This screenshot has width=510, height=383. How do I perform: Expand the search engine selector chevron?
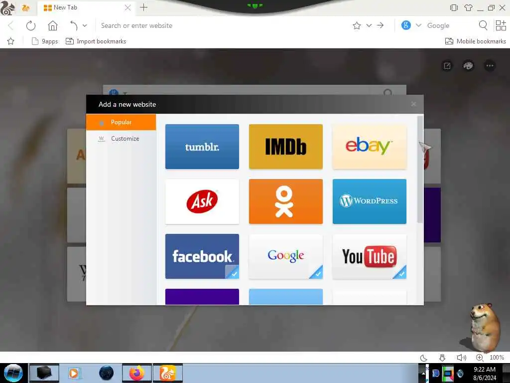pos(418,25)
